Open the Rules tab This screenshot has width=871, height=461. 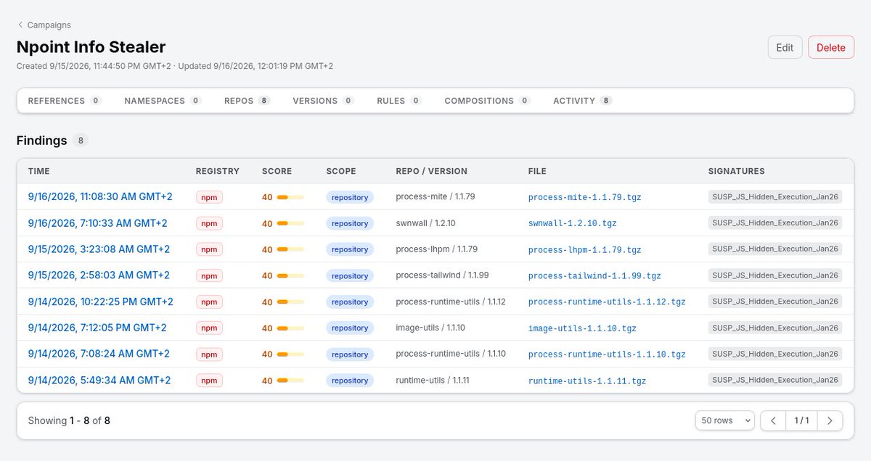(399, 101)
